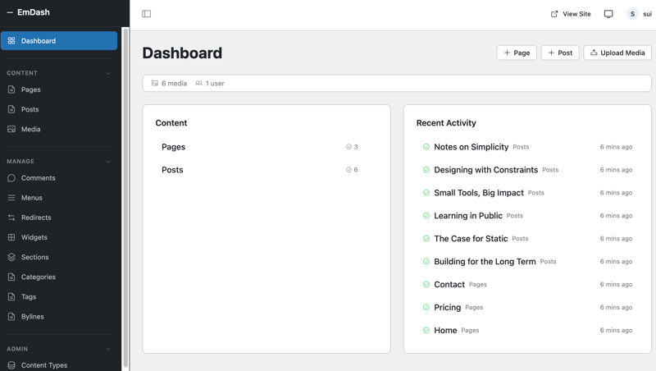The width and height of the screenshot is (656, 371).
Task: Go to Categories in sidebar
Action: pyautogui.click(x=39, y=277)
